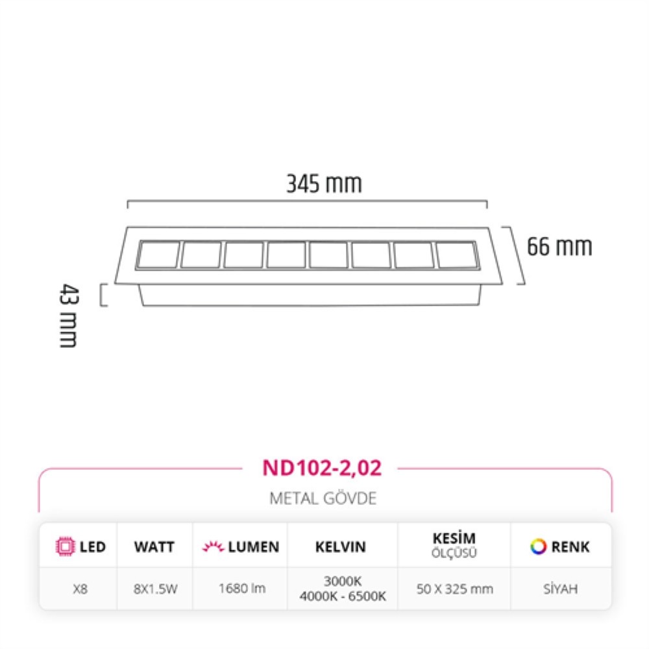
Task: Click the KELVIN column header
Action: click(341, 546)
